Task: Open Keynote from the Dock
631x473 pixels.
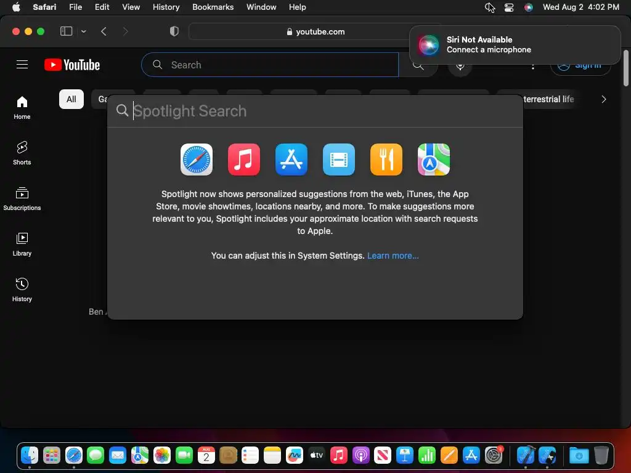Action: (x=404, y=455)
